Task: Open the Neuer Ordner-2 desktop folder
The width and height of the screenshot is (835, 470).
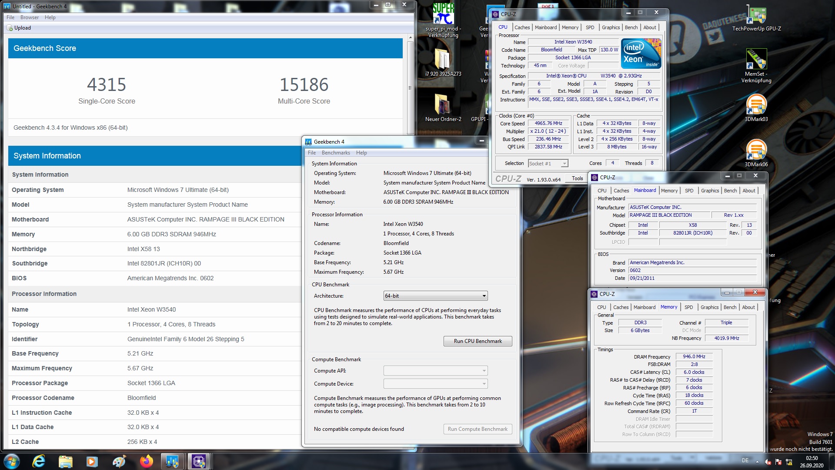Action: (443, 107)
